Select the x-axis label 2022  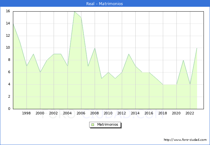pyautogui.click(x=190, y=113)
